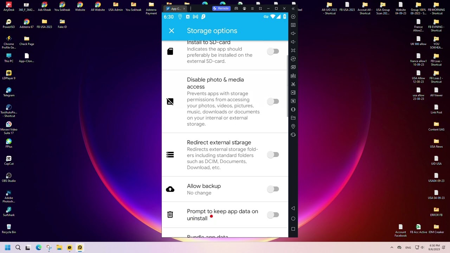Click Redirect external storage title
Viewport: 450px width, 253px height.
click(x=219, y=143)
